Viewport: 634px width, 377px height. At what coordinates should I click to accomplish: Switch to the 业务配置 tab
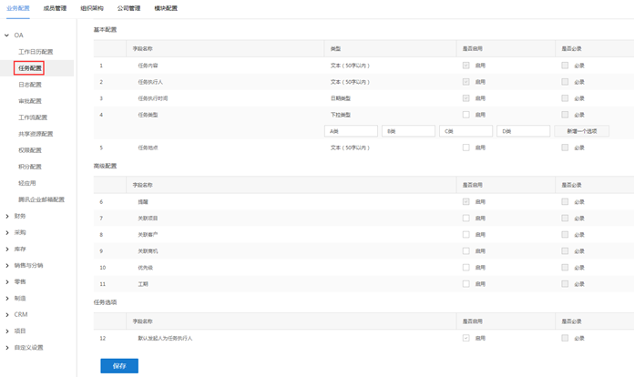pos(18,8)
